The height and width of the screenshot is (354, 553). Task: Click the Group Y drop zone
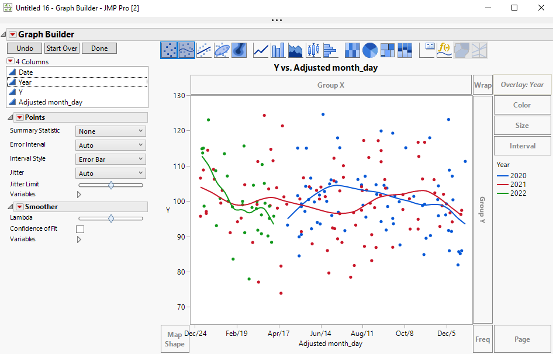pyautogui.click(x=482, y=210)
